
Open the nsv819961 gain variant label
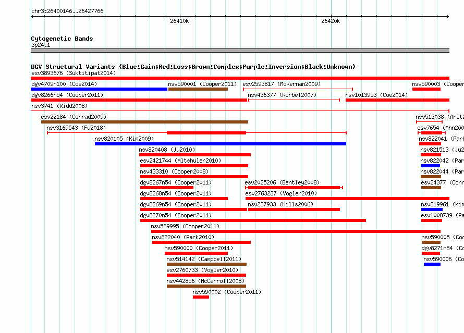coord(443,204)
